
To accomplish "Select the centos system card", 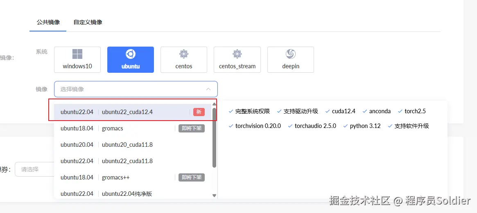I will tap(184, 60).
